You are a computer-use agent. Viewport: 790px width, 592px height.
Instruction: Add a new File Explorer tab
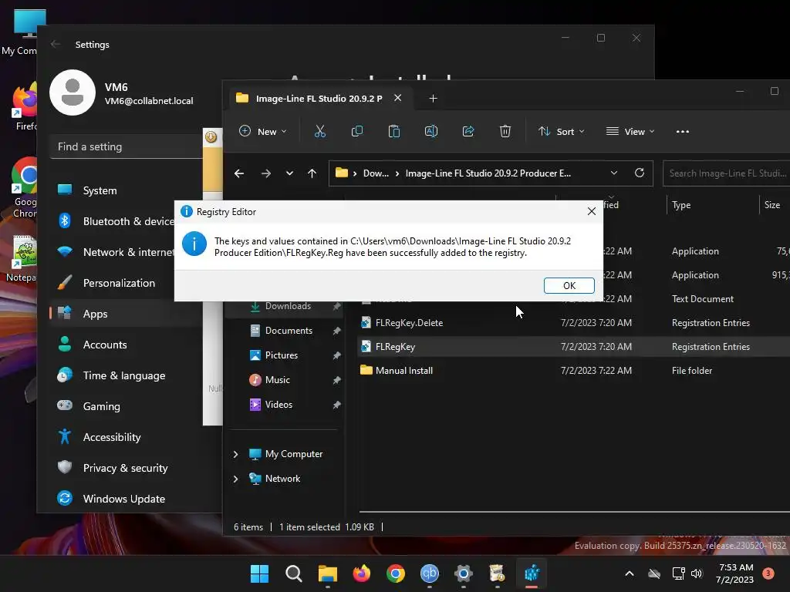pos(433,98)
